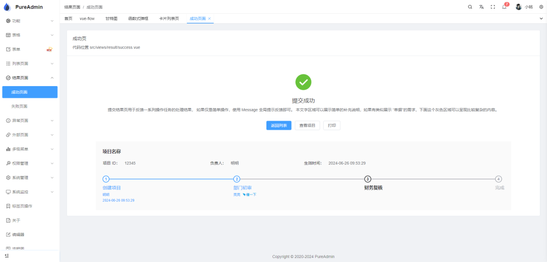Viewport: 547px width, 262px height.
Task: Click the search magnifier icon in header
Action: 470,7
